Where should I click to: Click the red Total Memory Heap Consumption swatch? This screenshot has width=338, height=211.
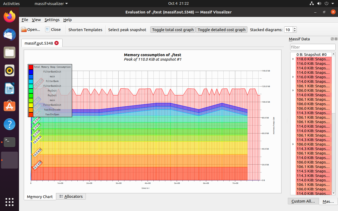(x=31, y=67)
